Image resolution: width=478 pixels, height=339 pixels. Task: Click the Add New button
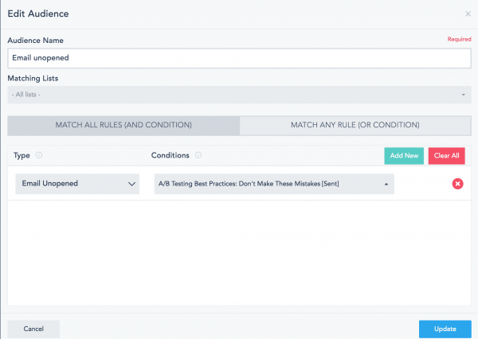tap(404, 156)
